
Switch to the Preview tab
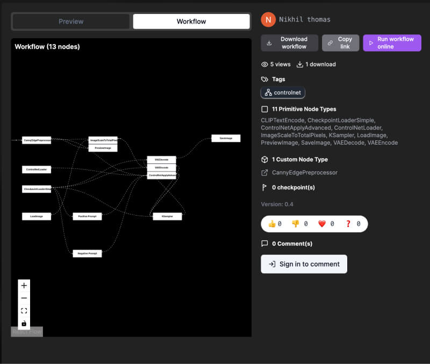70,21
